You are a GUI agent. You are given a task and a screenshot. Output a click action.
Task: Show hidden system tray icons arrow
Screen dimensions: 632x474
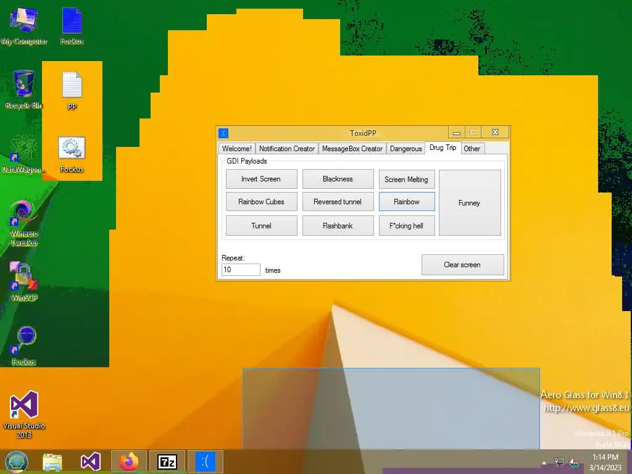(x=544, y=463)
